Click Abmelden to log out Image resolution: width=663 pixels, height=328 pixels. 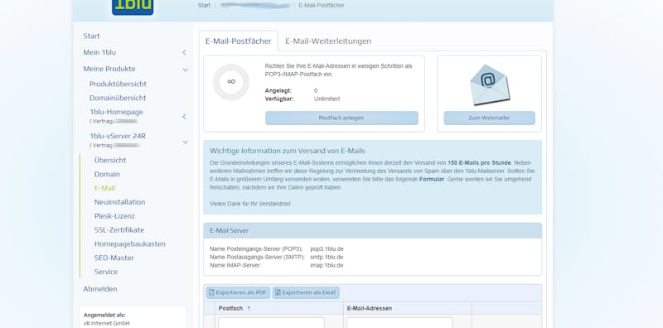(x=100, y=289)
